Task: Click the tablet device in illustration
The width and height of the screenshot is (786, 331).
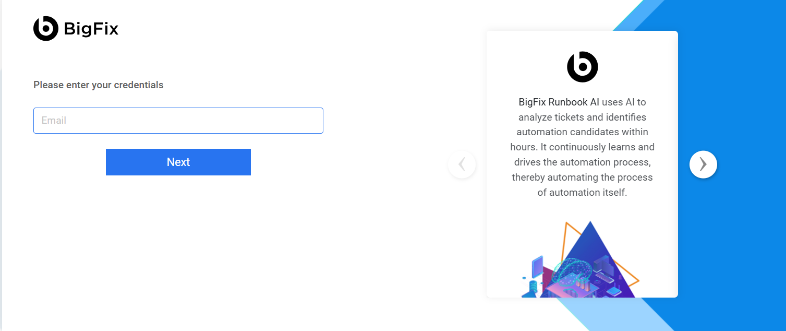Action: (x=538, y=266)
